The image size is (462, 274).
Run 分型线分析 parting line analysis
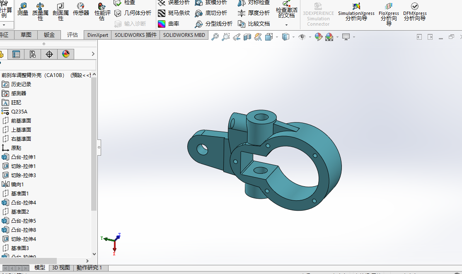(x=214, y=24)
